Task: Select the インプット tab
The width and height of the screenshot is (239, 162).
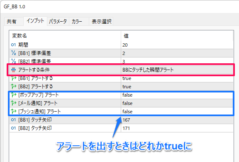Action: click(x=35, y=21)
